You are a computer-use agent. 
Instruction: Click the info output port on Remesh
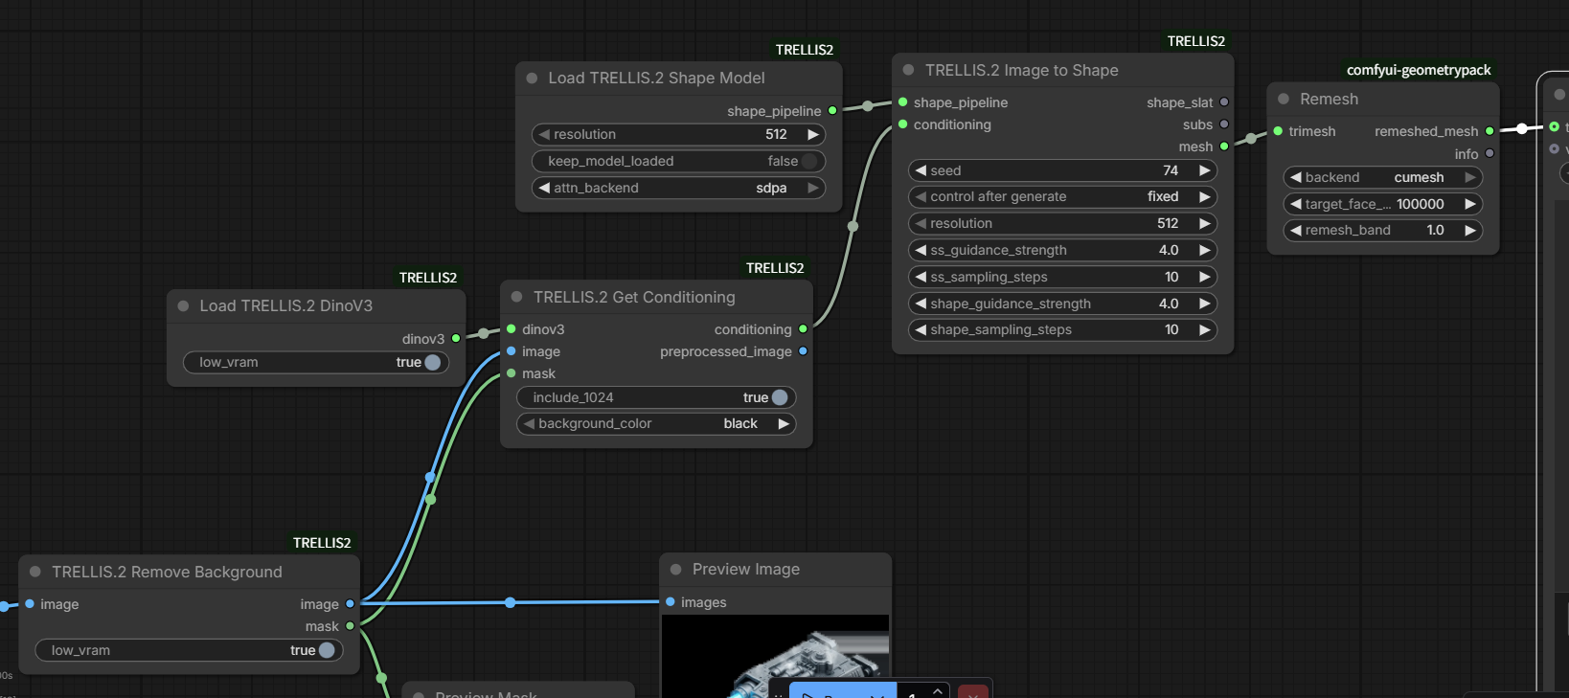[x=1489, y=153]
